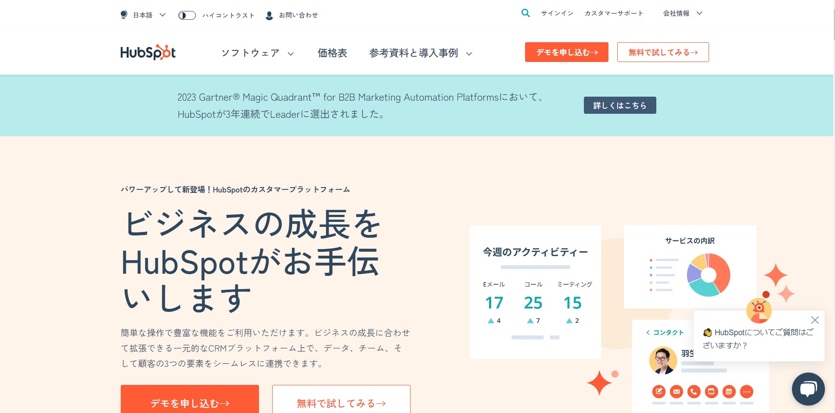This screenshot has height=413, width=835.
Task: Expand the 会社情報 dropdown
Action: tap(683, 13)
